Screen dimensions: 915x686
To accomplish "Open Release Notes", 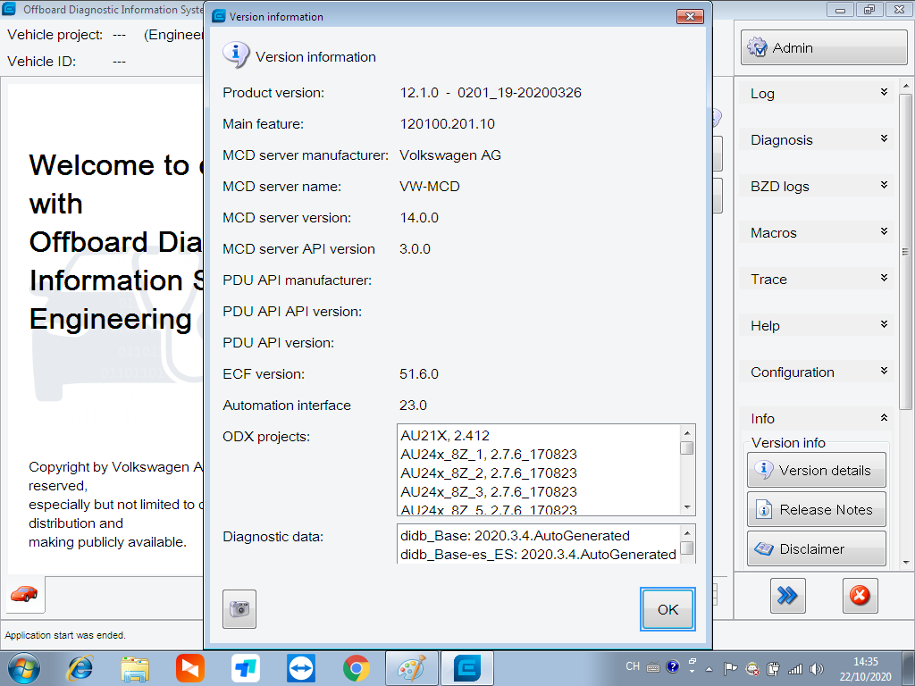I will click(x=817, y=509).
